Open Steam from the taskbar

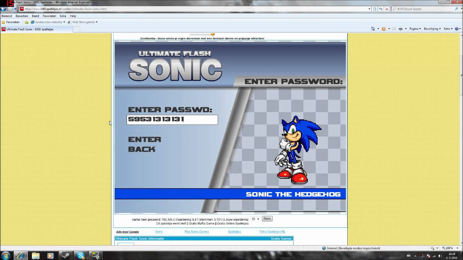point(65,256)
